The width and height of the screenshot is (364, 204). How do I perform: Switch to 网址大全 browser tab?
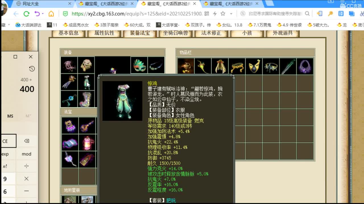click(43, 4)
